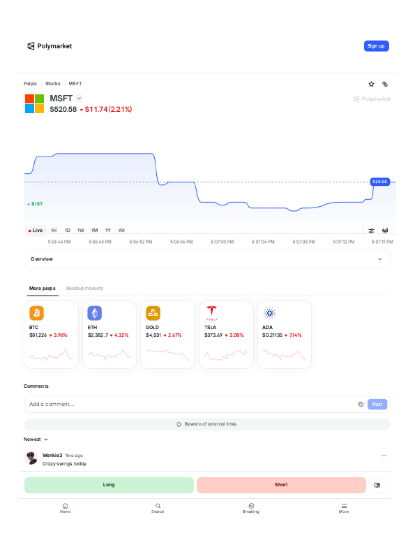
Task: Switch to Related markets tab
Action: click(84, 288)
